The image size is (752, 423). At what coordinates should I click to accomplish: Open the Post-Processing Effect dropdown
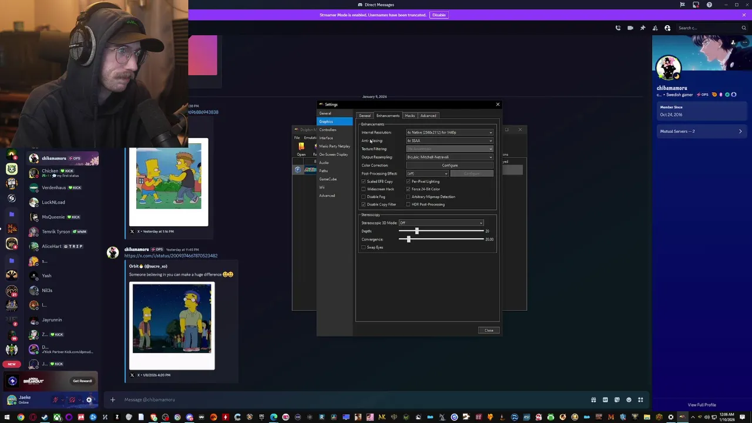(x=427, y=173)
